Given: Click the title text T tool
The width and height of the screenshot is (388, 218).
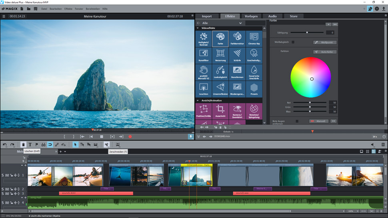Looking at the screenshot, I should click(x=30, y=145).
